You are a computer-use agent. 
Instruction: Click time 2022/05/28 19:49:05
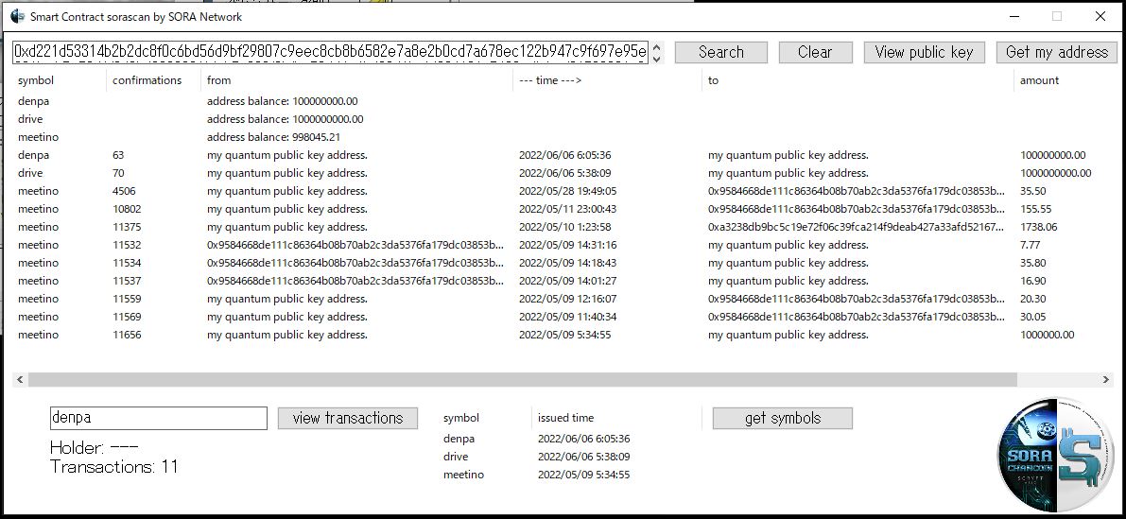[x=567, y=191]
